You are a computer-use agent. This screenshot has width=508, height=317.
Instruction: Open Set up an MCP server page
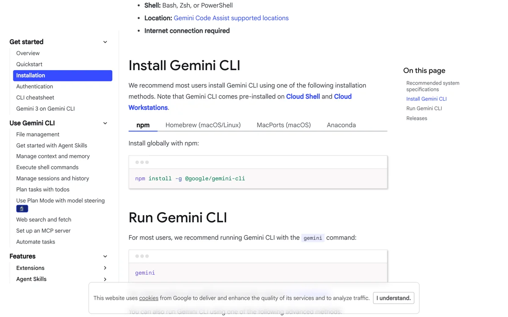43,231
